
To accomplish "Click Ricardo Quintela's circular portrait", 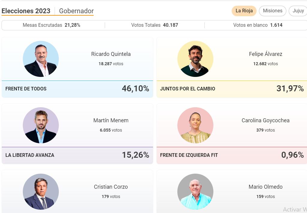I will point(41,59).
